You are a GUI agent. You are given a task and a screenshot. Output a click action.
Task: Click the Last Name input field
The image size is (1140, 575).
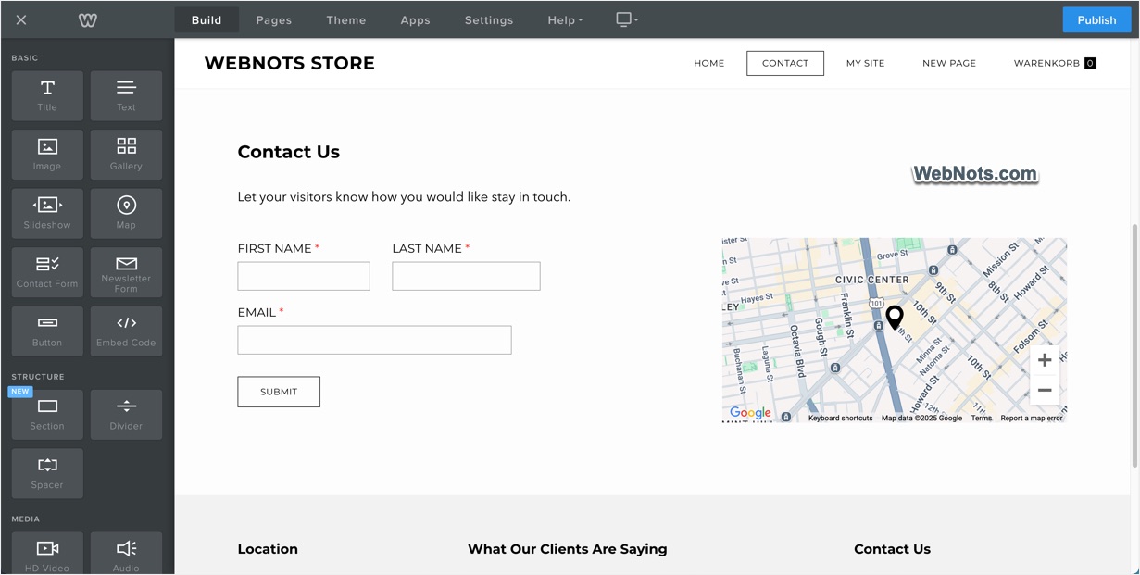[x=466, y=276]
